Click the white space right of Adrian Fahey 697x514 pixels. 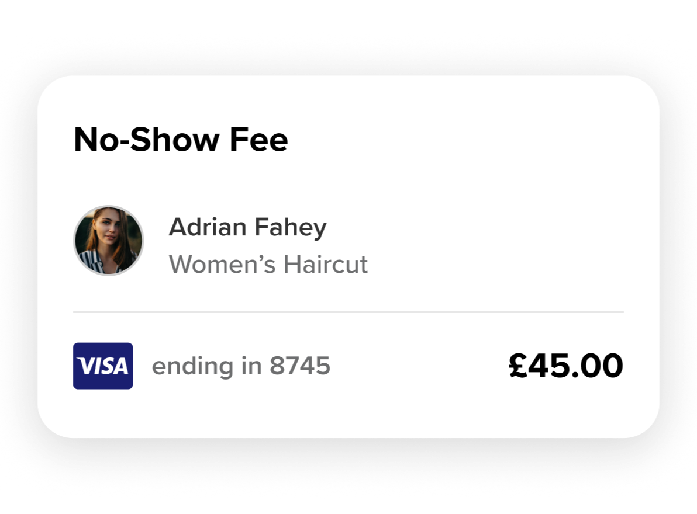[475, 227]
